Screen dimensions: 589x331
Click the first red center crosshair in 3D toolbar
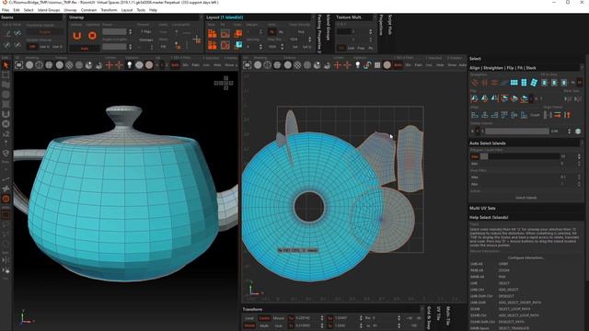click(x=110, y=65)
